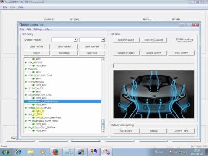Open Edit menu in BMW Coding Tool
Viewport: 208px width, 156px height.
click(x=29, y=29)
